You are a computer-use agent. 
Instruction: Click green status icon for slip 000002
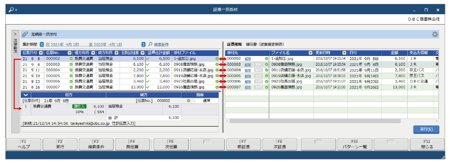tap(71, 59)
